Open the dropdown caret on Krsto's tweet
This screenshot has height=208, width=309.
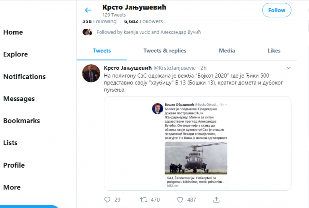tap(289, 68)
